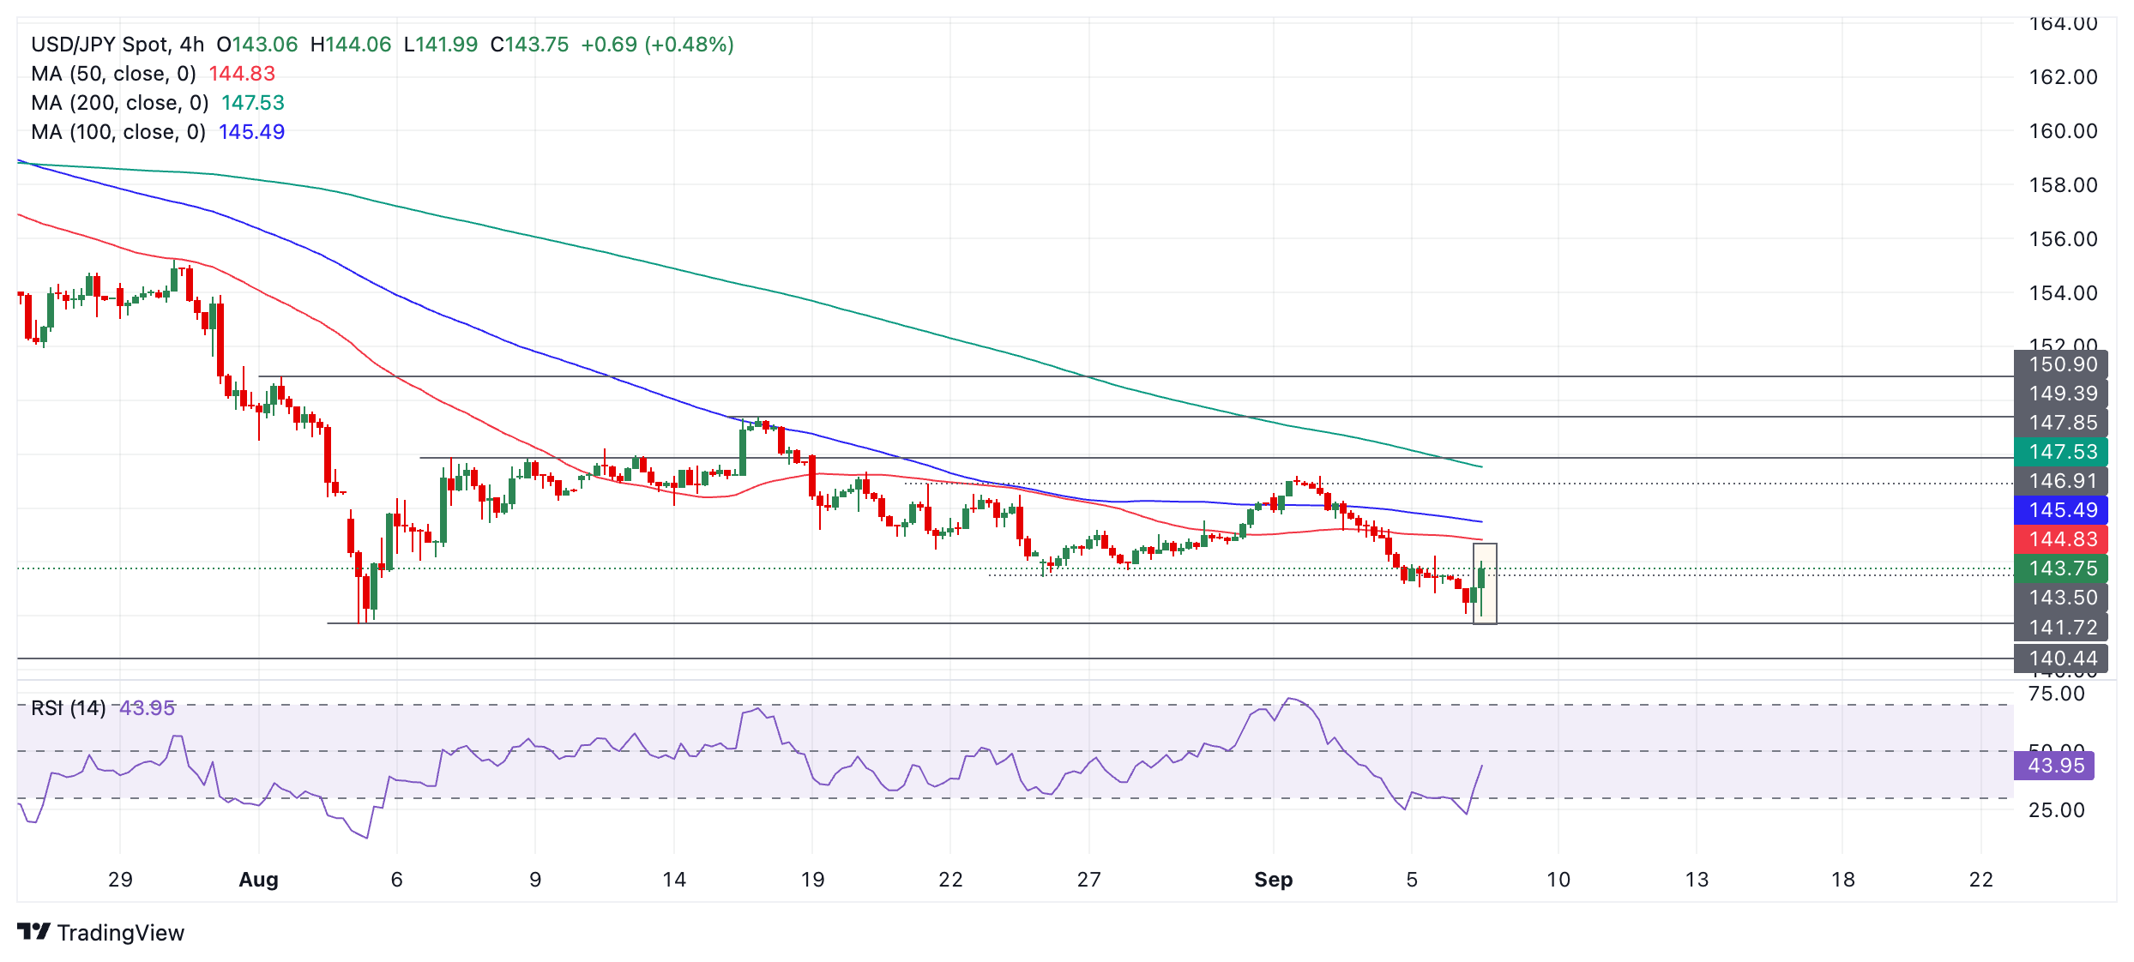Click the green 147.53 MA price tag
2134x962 pixels.
tap(2060, 452)
